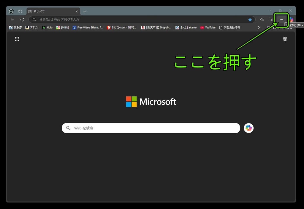Open the Hulu bookmark
This screenshot has height=209, width=304.
[47, 28]
